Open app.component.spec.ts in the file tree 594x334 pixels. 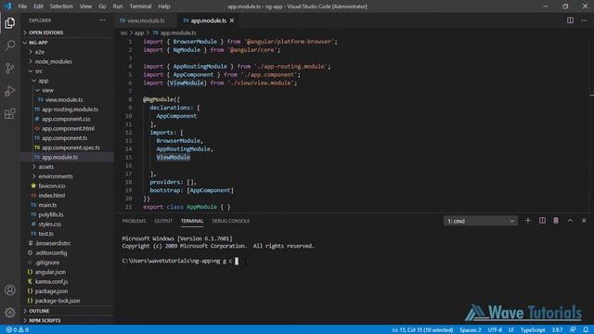71,148
